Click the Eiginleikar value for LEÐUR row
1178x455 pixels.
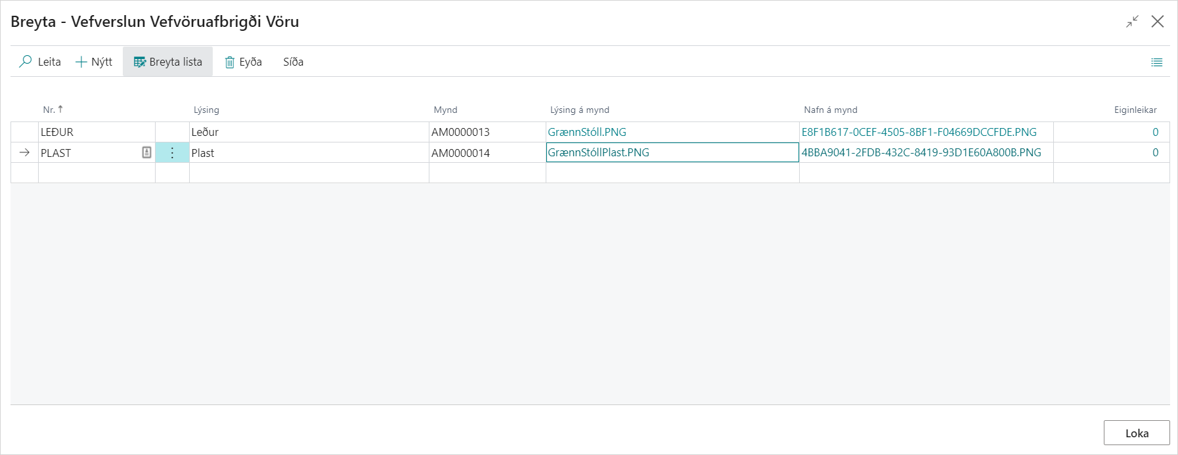coord(1155,132)
